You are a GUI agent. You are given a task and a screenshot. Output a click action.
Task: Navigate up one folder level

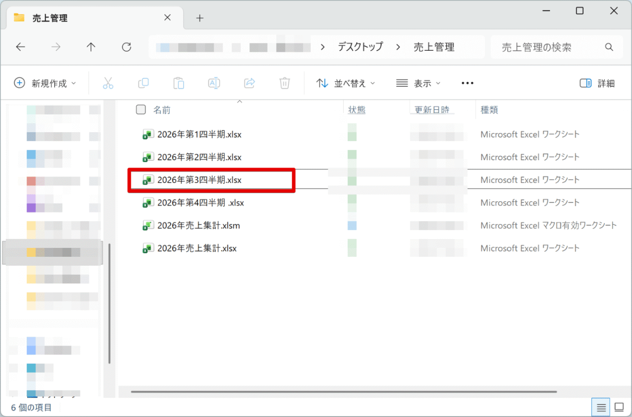click(91, 47)
